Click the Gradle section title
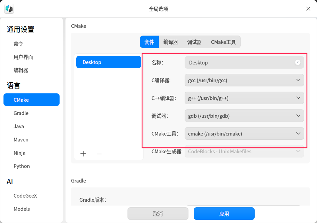 click(78, 180)
